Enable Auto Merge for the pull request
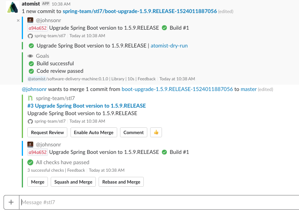The width and height of the screenshot is (299, 216). [93, 133]
